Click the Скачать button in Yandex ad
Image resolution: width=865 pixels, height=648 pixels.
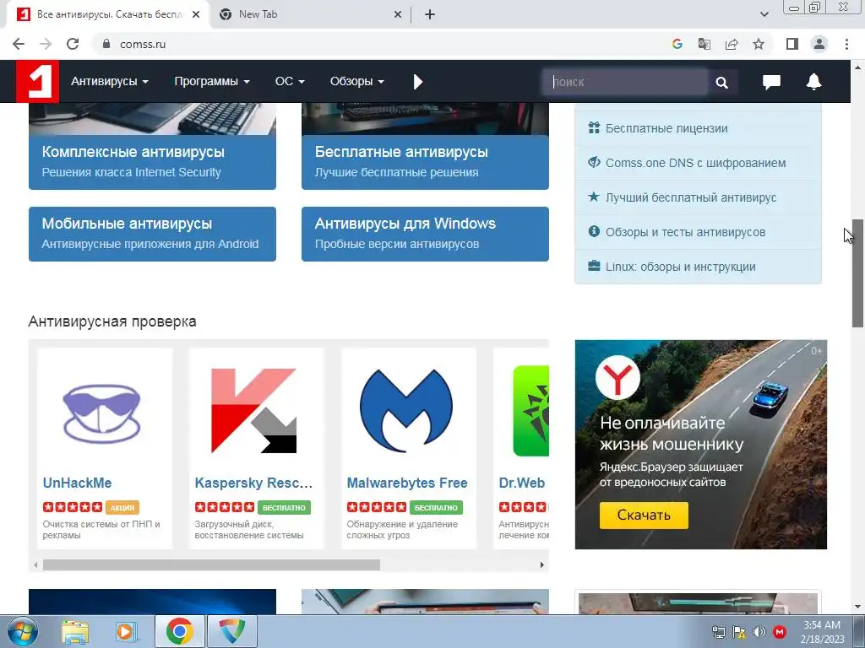(644, 515)
